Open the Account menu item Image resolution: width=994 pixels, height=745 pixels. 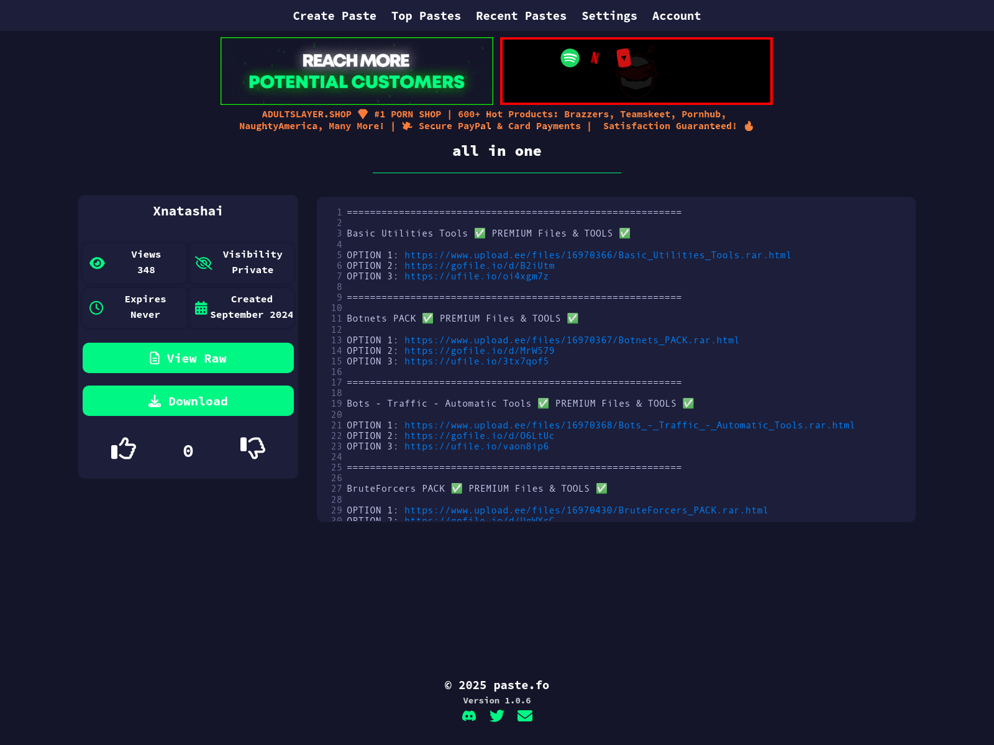[677, 16]
